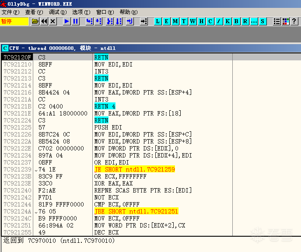This screenshot has width=301, height=252.
Task: Open the 选项(T) menu
Action: (81, 12)
